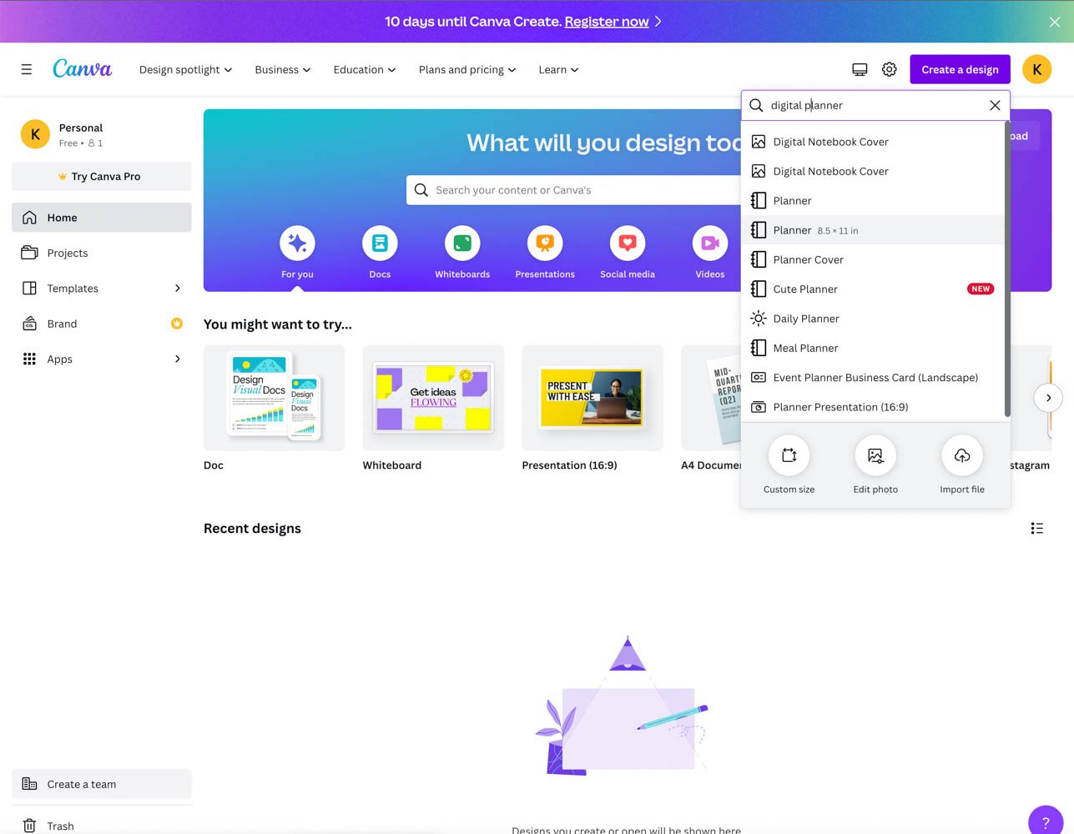This screenshot has height=834, width=1074.
Task: Open the account avatar K in header
Action: [x=1037, y=69]
